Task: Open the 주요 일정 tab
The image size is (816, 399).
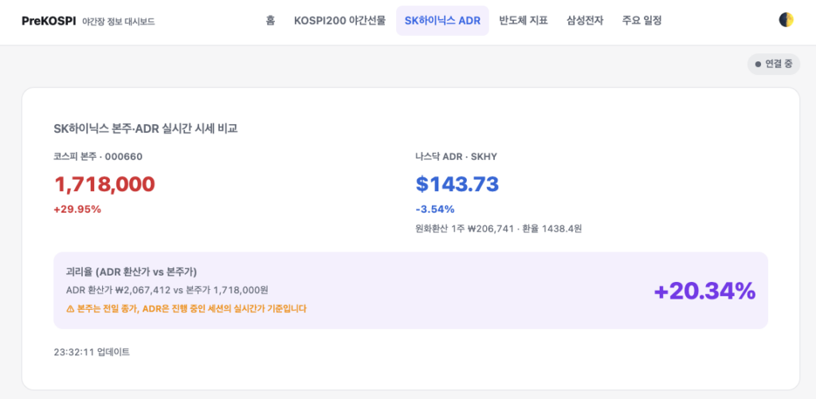Action: click(641, 21)
